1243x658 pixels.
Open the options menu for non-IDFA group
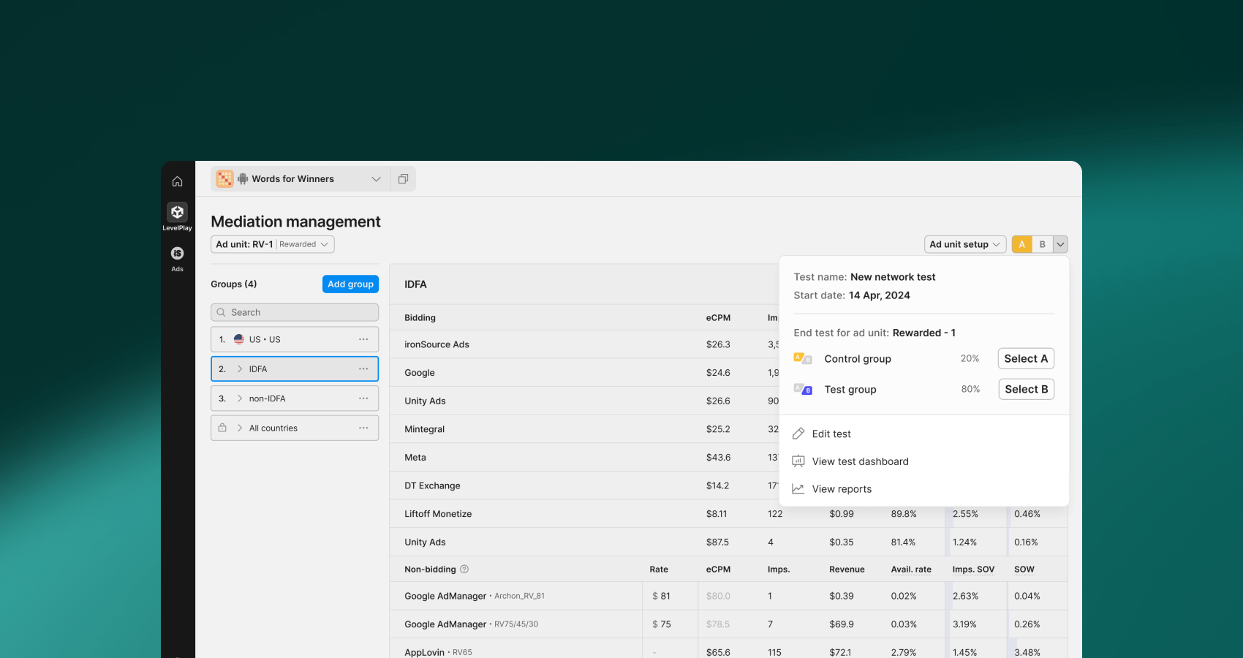pyautogui.click(x=363, y=398)
